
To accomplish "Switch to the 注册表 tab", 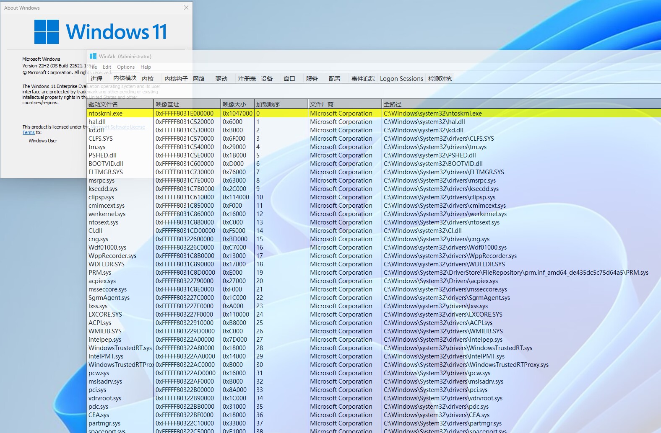I will point(247,79).
